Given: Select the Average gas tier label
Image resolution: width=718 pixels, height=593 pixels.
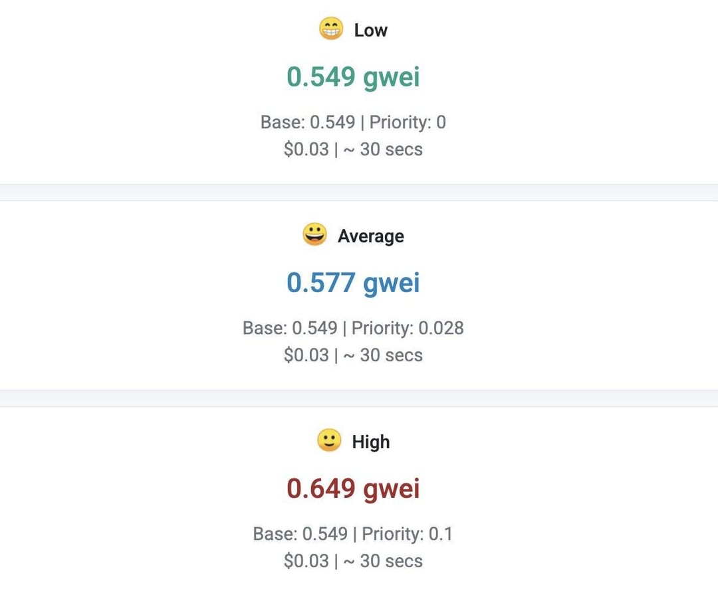Looking at the screenshot, I should pos(371,236).
